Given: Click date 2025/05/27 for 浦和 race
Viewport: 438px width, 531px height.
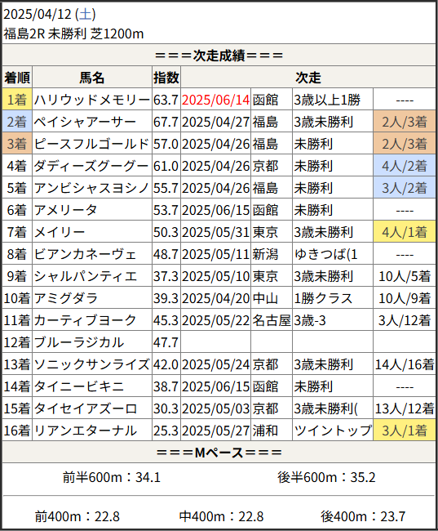Looking at the screenshot, I should pos(216,431).
